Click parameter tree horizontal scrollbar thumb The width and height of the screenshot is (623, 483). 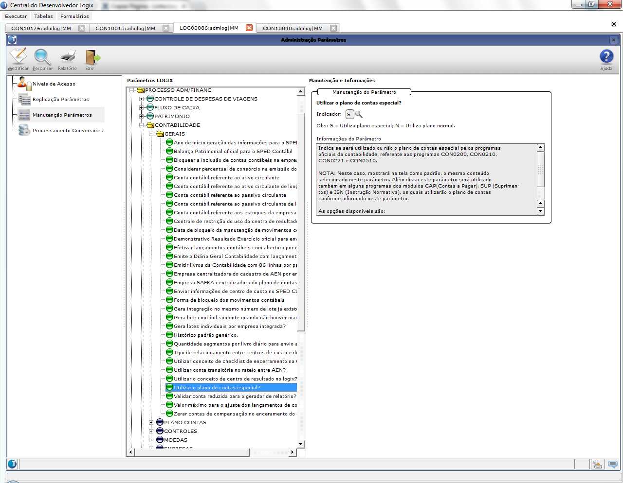coord(192,452)
